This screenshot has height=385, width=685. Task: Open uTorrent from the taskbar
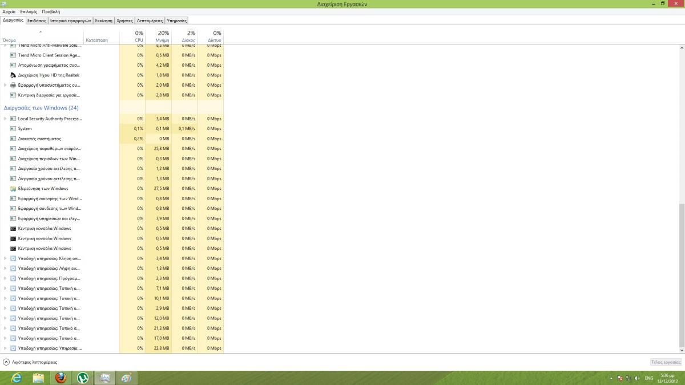point(83,378)
